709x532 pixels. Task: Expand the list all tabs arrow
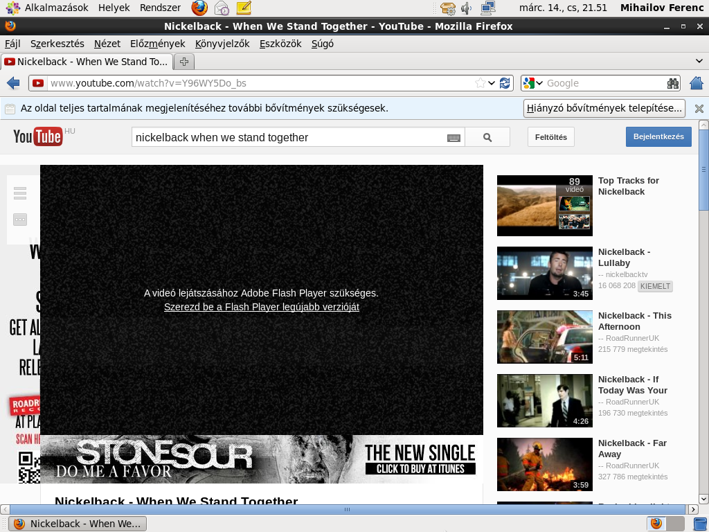(699, 61)
